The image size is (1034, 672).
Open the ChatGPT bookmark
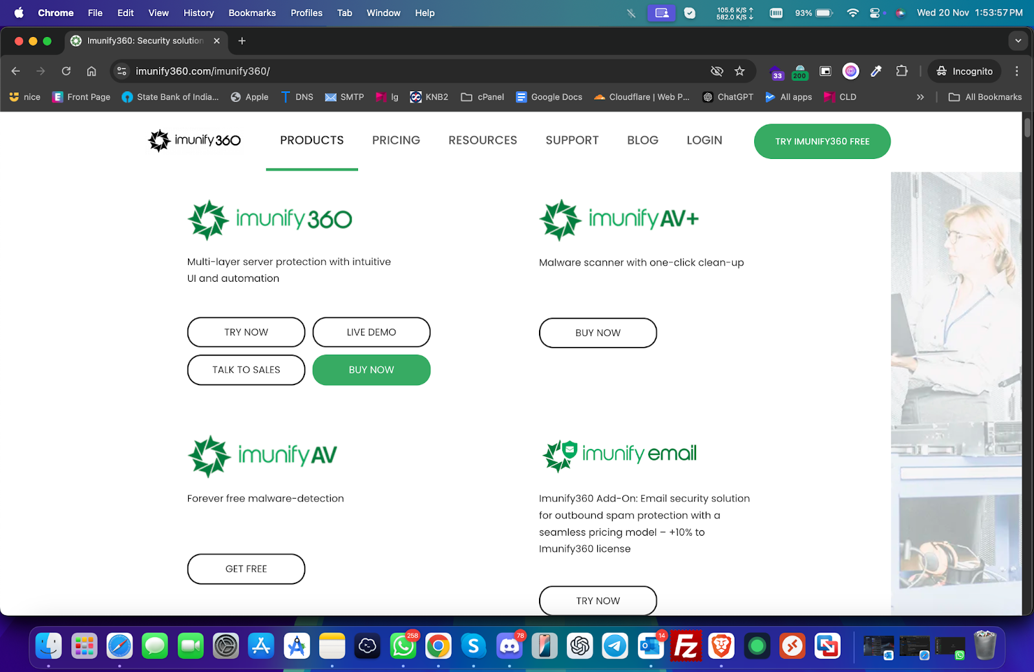coord(728,97)
